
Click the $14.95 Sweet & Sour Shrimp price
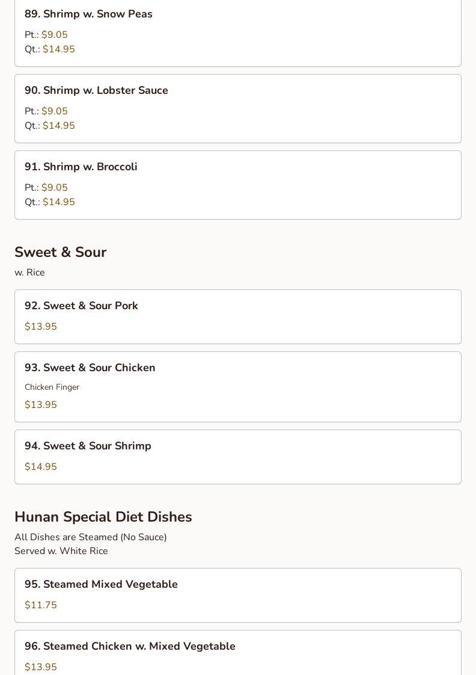click(41, 467)
